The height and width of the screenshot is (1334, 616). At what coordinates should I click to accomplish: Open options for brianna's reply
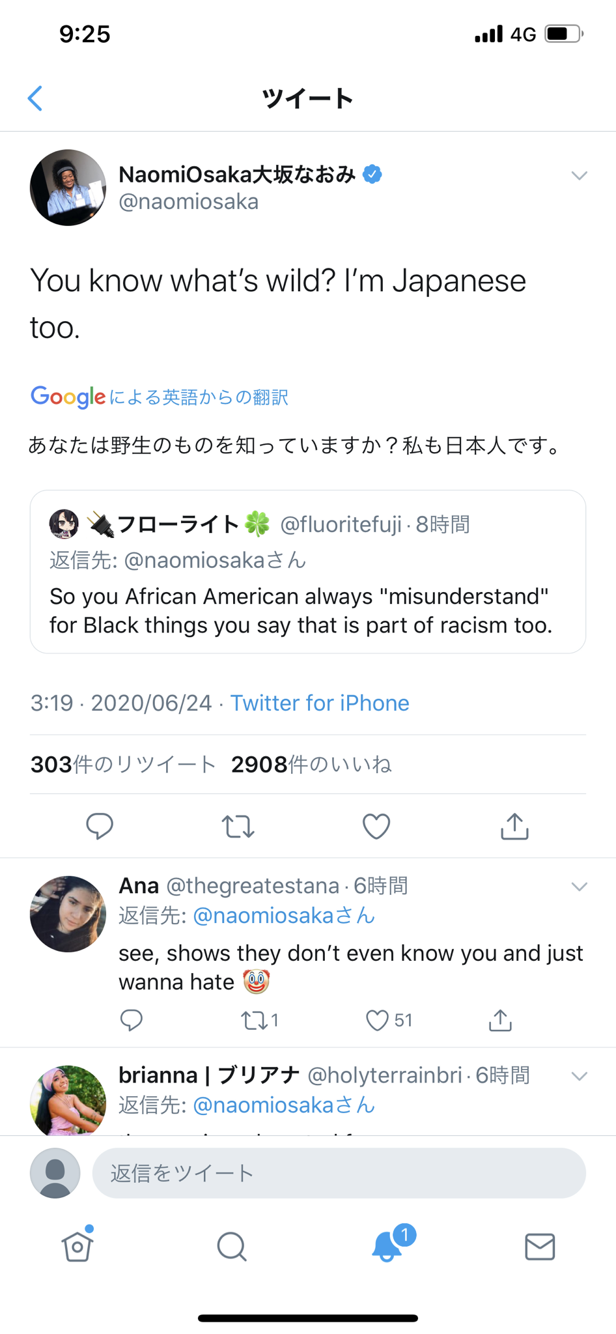click(x=579, y=1076)
